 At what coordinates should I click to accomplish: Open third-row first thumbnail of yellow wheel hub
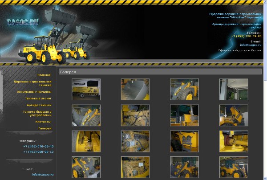(86, 141)
